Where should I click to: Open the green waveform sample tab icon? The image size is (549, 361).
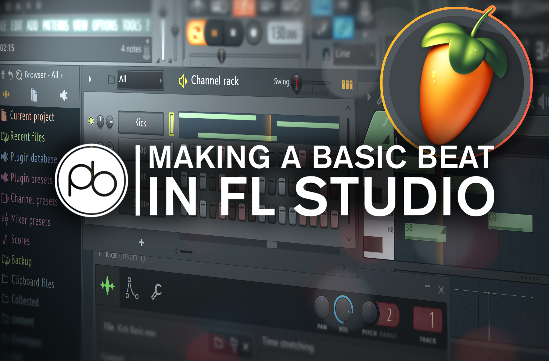tap(107, 286)
